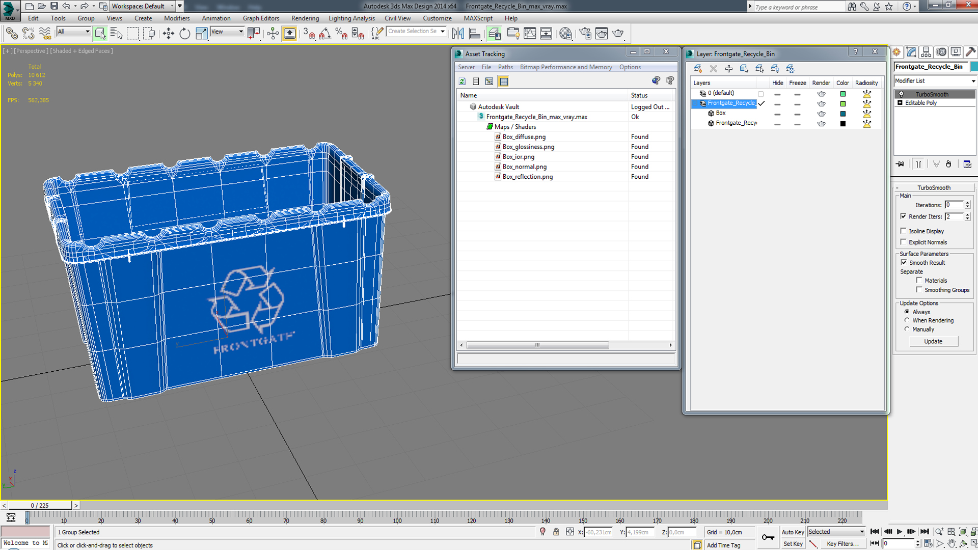Click Pin Stack icon below modifier stack
The width and height of the screenshot is (978, 550).
pos(901,164)
